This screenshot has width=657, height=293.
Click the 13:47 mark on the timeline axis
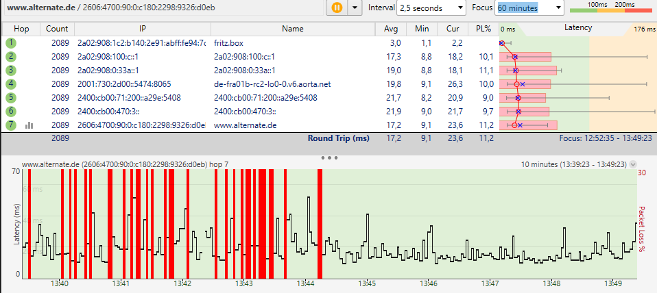click(x=490, y=284)
